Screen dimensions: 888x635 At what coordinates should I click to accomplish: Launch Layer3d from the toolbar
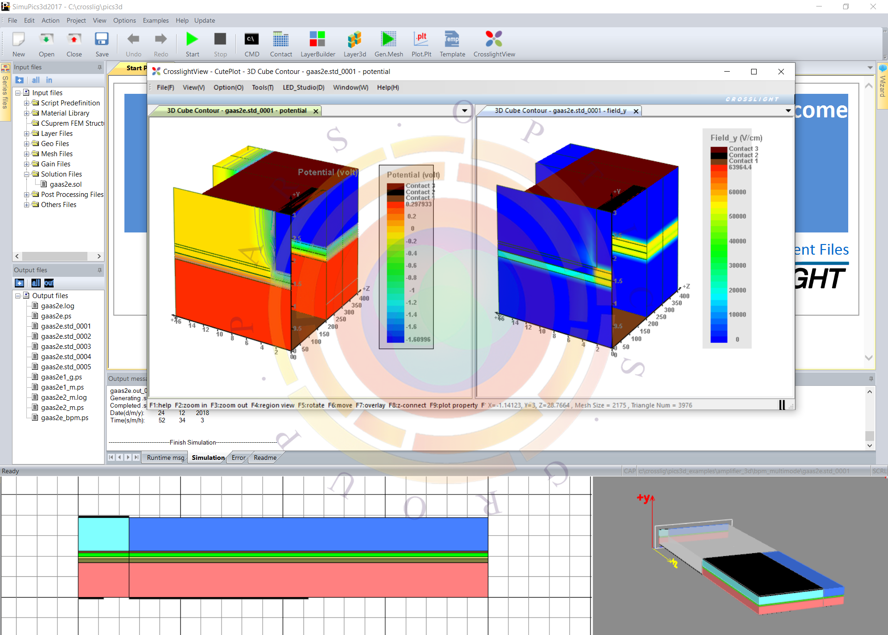[355, 44]
